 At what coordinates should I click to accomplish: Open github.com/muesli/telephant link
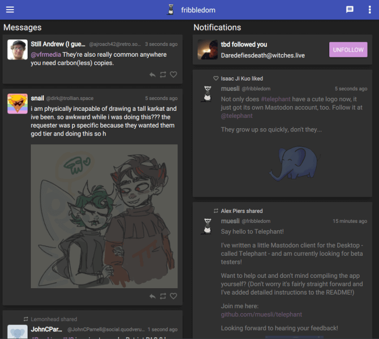(x=262, y=314)
